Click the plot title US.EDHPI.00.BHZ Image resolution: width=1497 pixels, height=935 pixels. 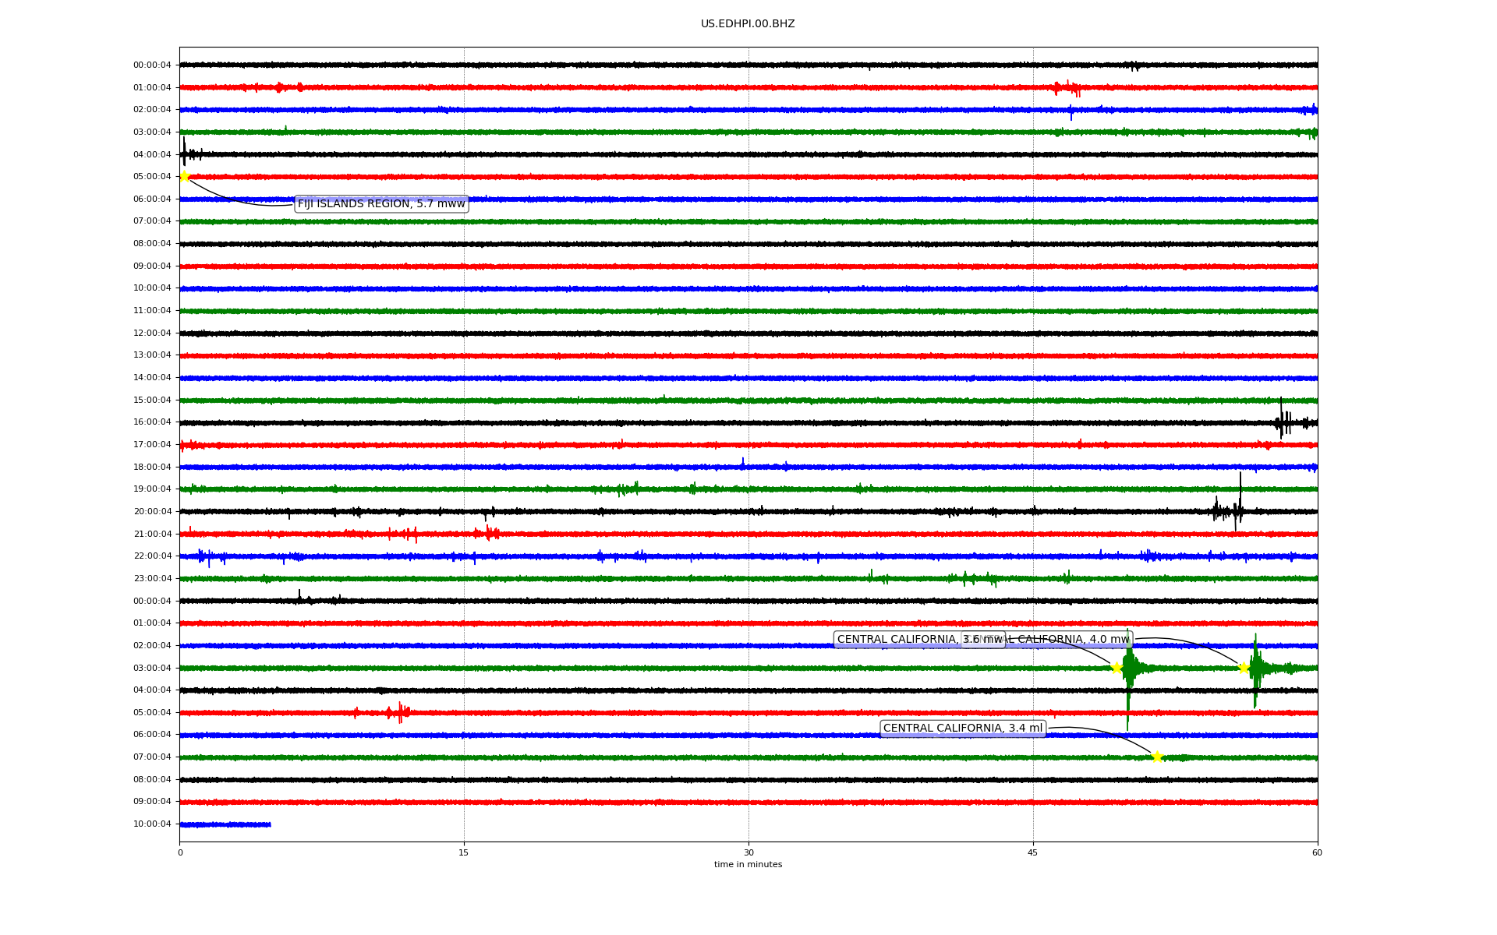pos(747,24)
